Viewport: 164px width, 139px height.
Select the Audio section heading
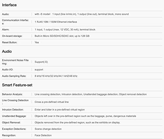pos(7,51)
